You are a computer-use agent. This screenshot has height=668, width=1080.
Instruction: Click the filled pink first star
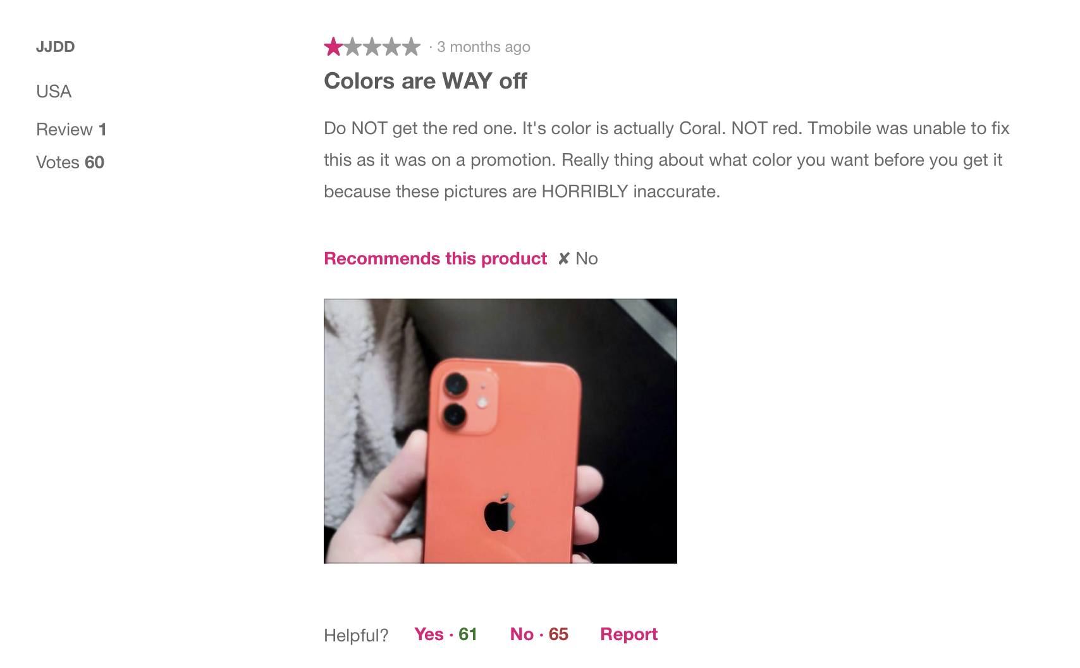pyautogui.click(x=333, y=47)
